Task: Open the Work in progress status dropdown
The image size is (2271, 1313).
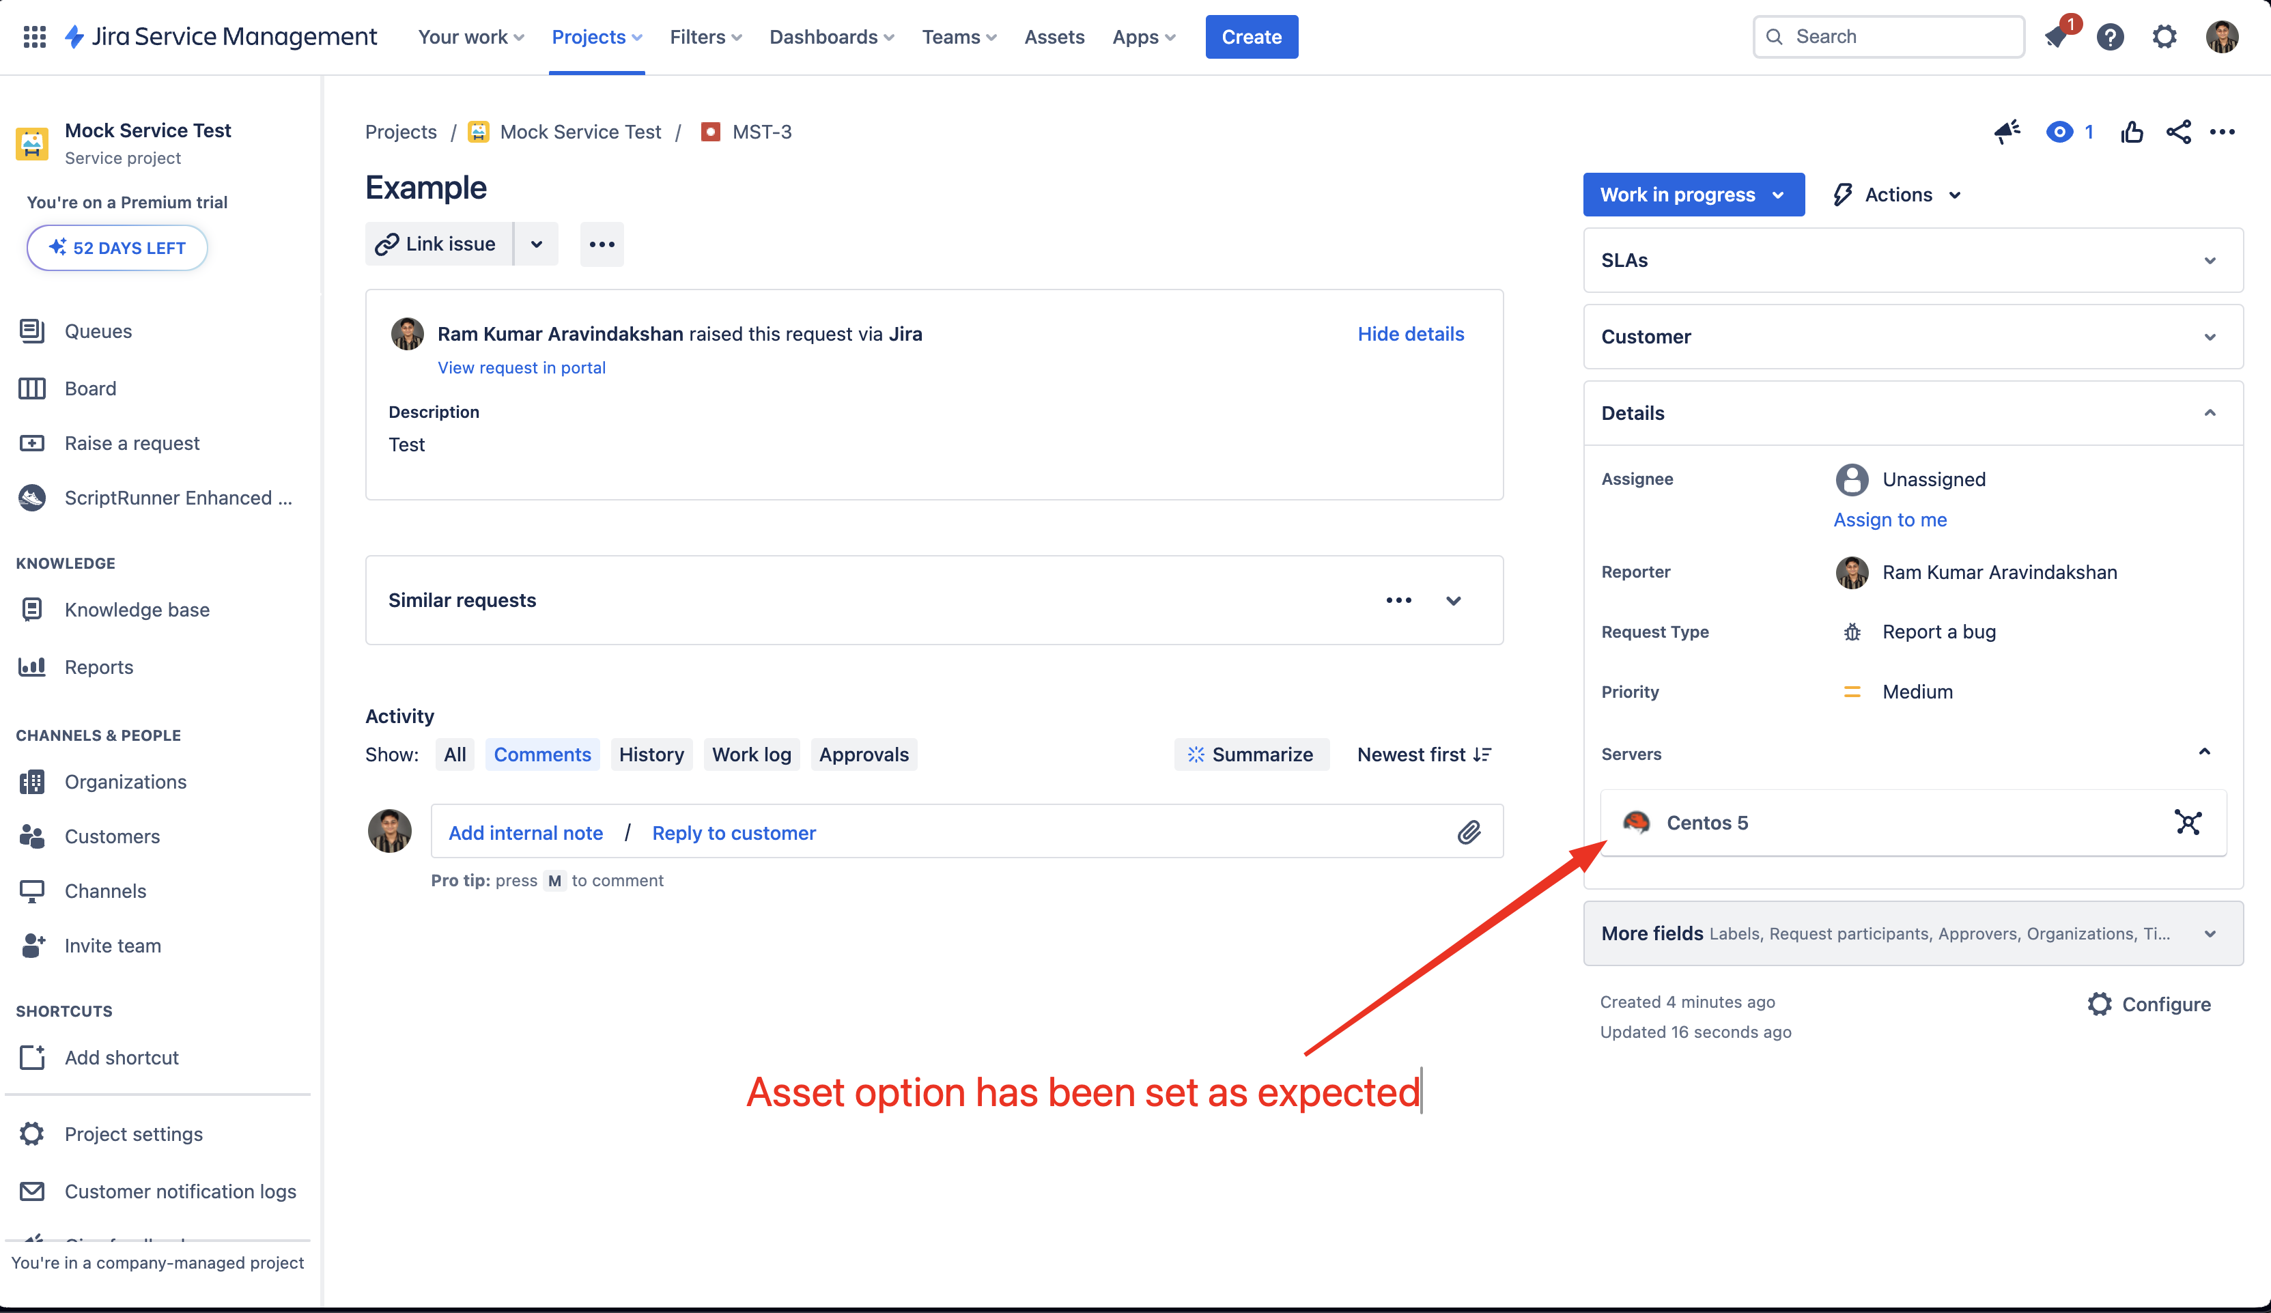Action: (1693, 195)
